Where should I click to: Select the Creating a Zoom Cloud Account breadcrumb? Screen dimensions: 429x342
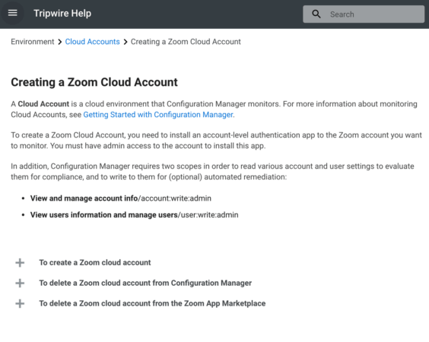point(186,42)
